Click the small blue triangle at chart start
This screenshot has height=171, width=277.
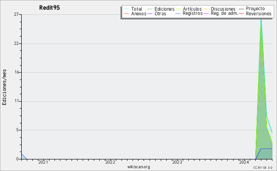[23, 157]
